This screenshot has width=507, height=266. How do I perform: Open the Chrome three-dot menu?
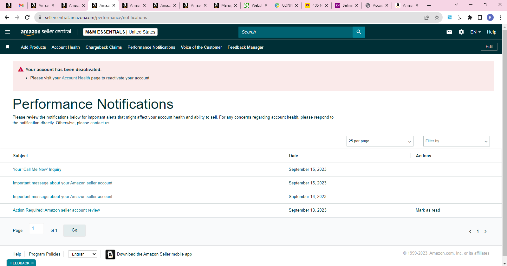(x=500, y=17)
